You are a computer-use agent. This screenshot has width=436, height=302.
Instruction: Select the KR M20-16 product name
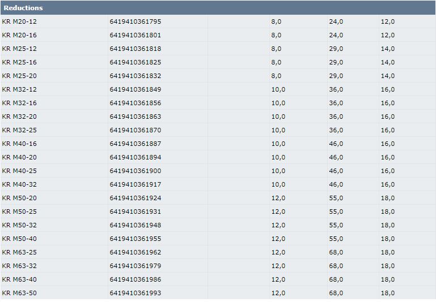click(x=19, y=35)
